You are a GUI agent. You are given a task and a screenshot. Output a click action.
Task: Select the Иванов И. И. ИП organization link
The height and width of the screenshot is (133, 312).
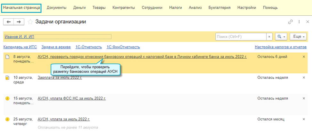point(19,37)
